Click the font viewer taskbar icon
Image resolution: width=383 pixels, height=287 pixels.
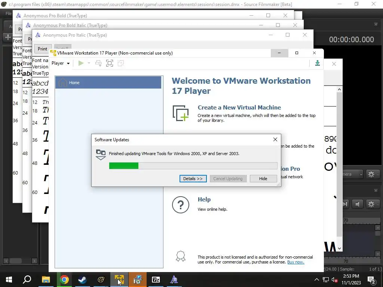click(x=174, y=280)
